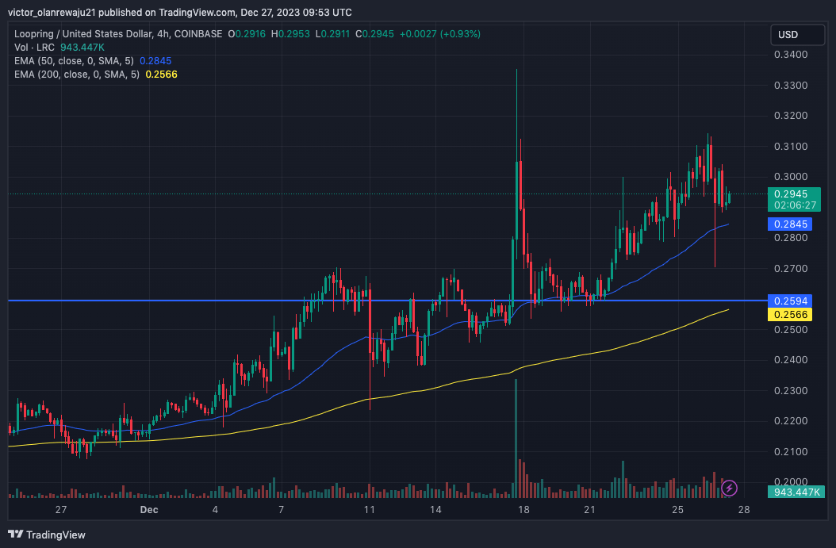836x548 pixels.
Task: Open the USD currency selector
Action: click(797, 35)
